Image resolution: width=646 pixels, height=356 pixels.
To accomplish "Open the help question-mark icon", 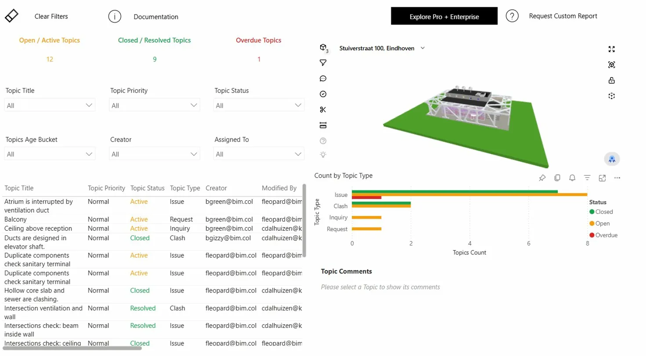I will point(324,141).
